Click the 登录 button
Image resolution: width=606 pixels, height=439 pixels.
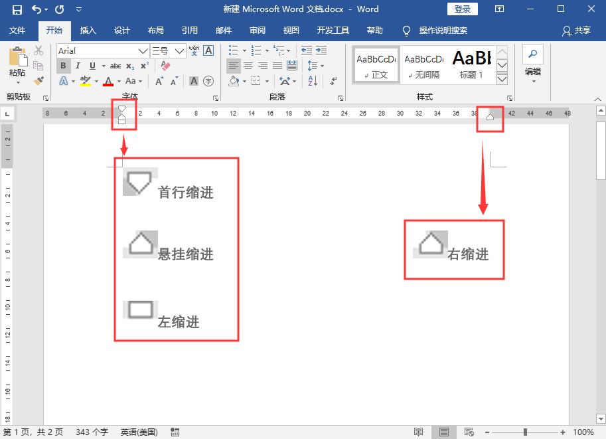click(462, 9)
